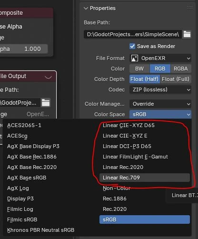Click the Alpha 1.000 value slider
The image size is (198, 239).
point(24,49)
